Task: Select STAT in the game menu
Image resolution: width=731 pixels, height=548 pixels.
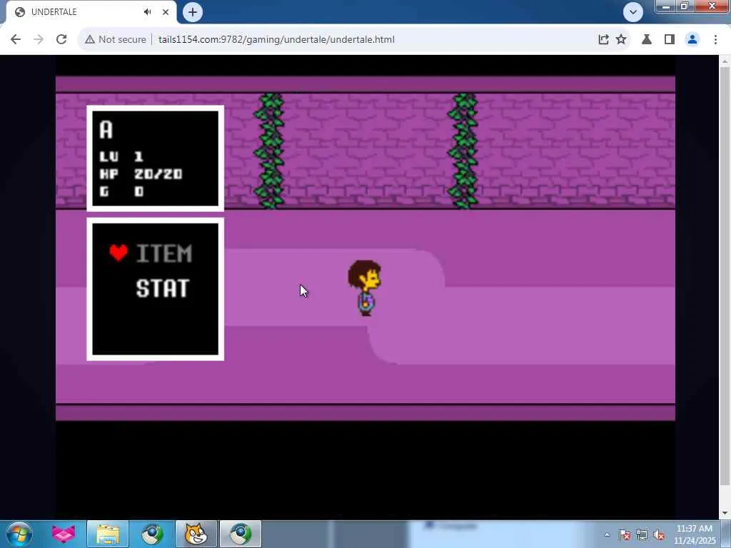Action: coord(163,288)
